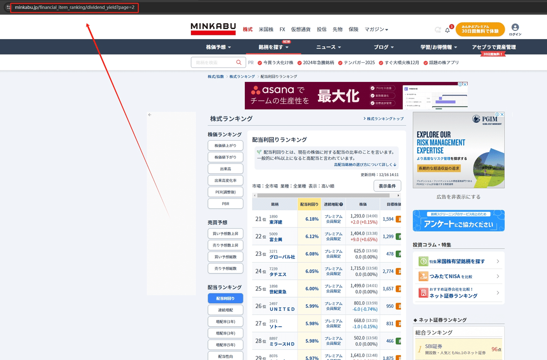547x360 pixels.
Task: Click the 銘柄を検索 input field
Action: pyautogui.click(x=213, y=63)
